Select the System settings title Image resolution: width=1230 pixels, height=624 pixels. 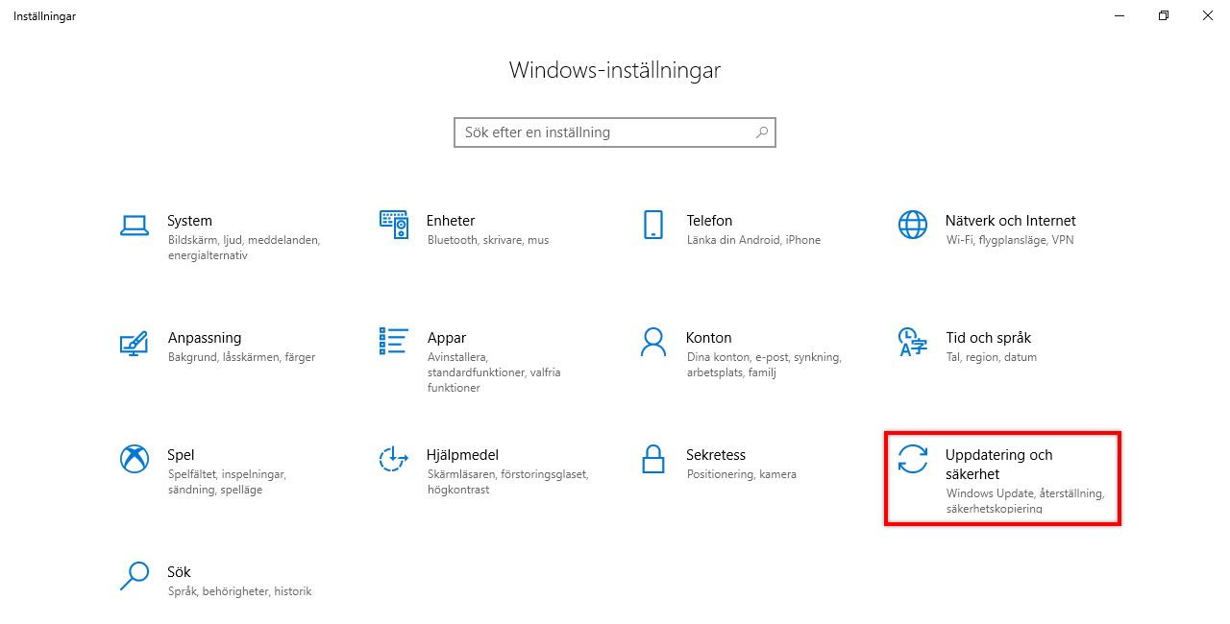pyautogui.click(x=189, y=221)
